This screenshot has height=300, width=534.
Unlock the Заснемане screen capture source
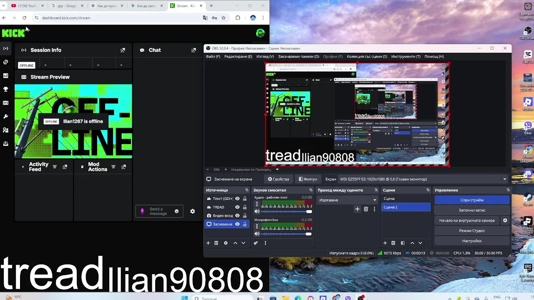[244, 224]
